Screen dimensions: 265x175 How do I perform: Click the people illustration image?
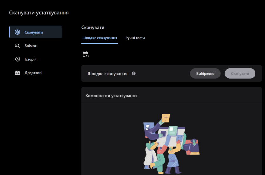tap(171, 144)
